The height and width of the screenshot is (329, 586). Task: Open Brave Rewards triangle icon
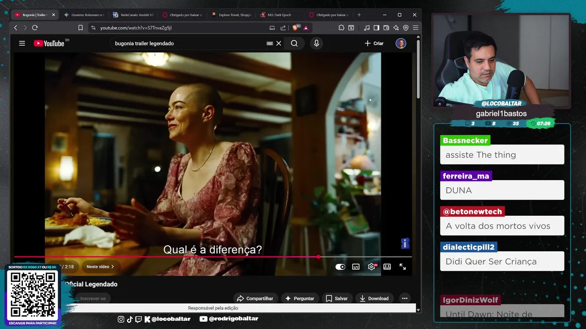[x=306, y=28]
